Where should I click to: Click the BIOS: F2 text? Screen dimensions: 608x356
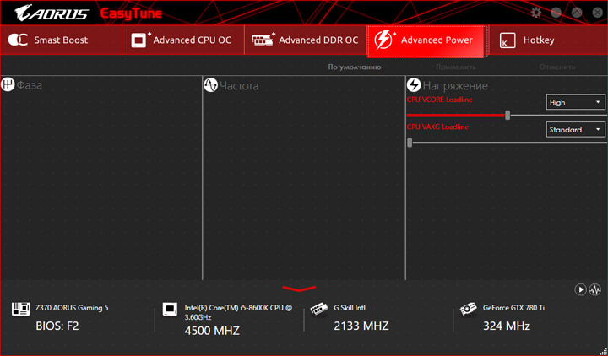coord(57,326)
